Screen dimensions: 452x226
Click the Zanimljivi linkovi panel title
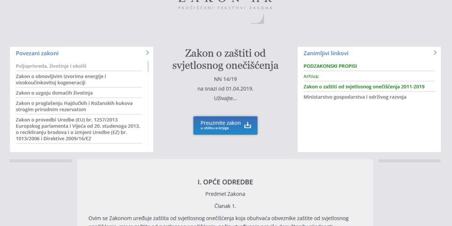tap(326, 53)
